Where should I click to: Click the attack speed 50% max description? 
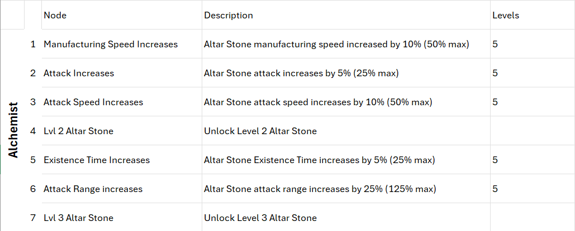point(346,102)
